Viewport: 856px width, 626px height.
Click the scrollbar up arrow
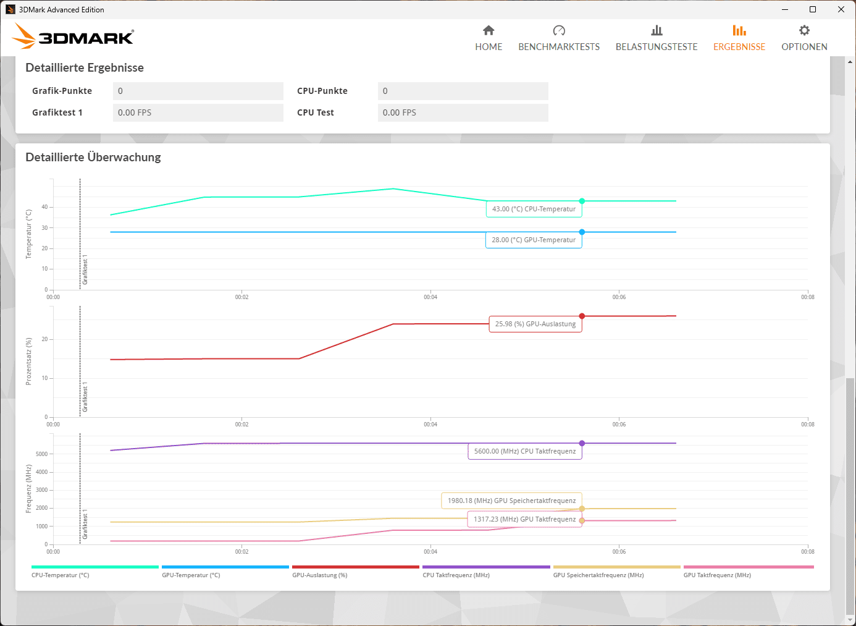tap(850, 62)
